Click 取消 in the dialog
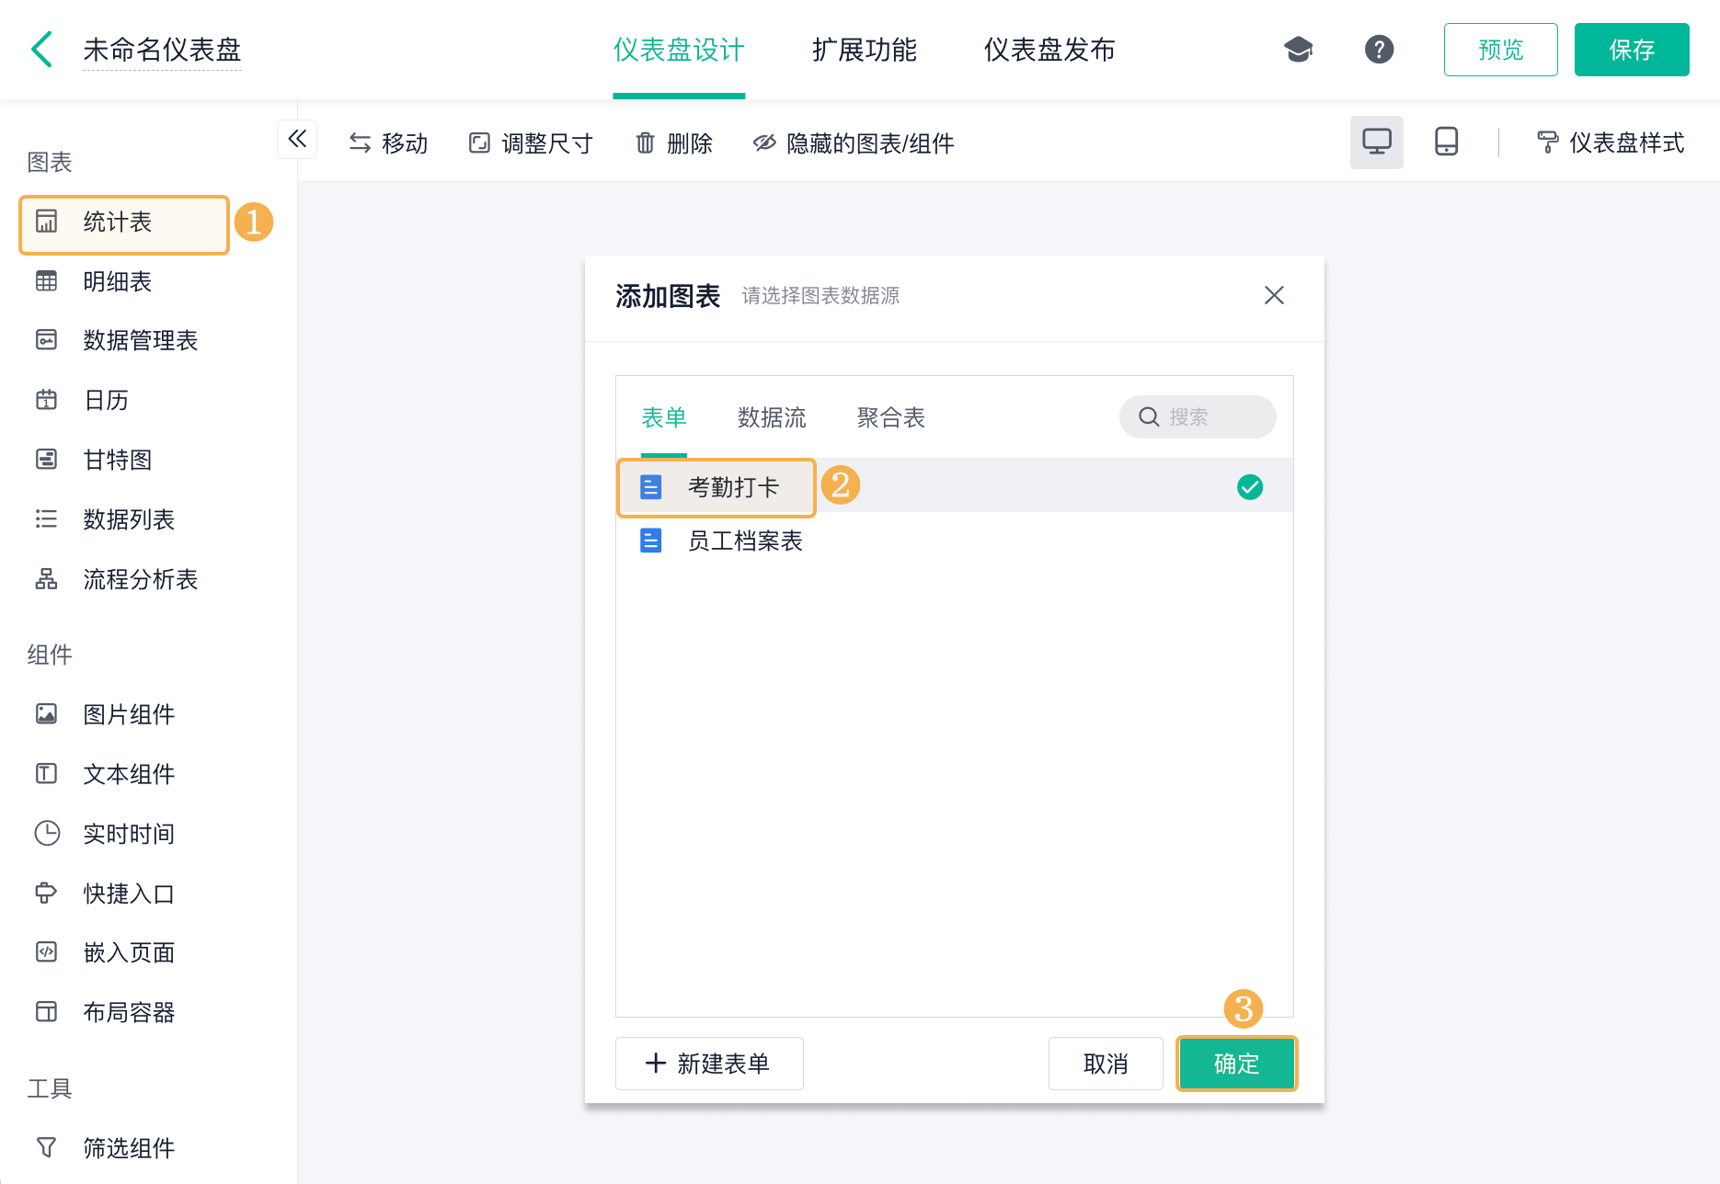The image size is (1720, 1184). click(1106, 1064)
